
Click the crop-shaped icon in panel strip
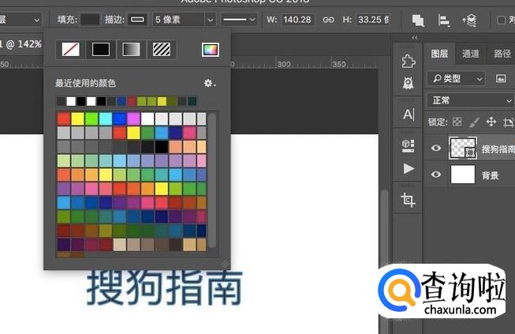click(x=409, y=200)
